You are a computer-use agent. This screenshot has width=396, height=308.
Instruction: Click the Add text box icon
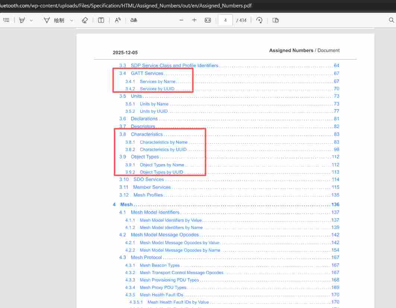101,20
